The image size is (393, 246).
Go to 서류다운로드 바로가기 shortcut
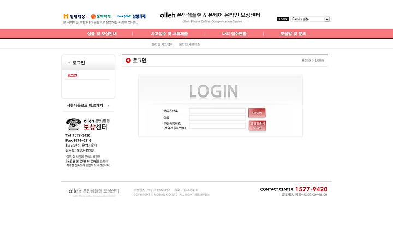tap(85, 105)
